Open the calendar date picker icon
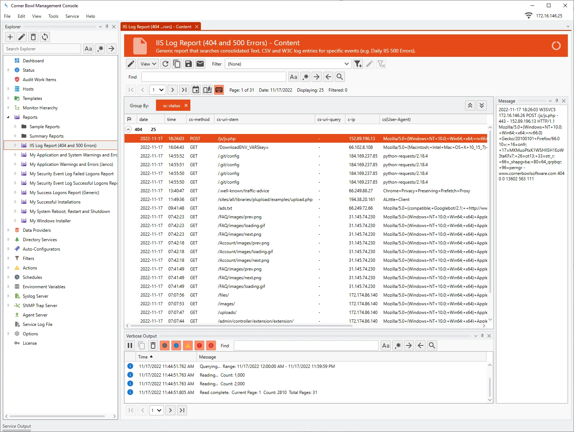The image size is (574, 432). 196,90
